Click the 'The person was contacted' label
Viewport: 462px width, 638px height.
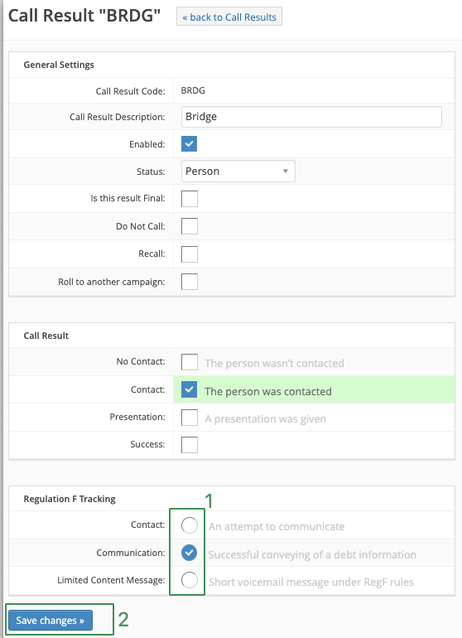pos(268,391)
